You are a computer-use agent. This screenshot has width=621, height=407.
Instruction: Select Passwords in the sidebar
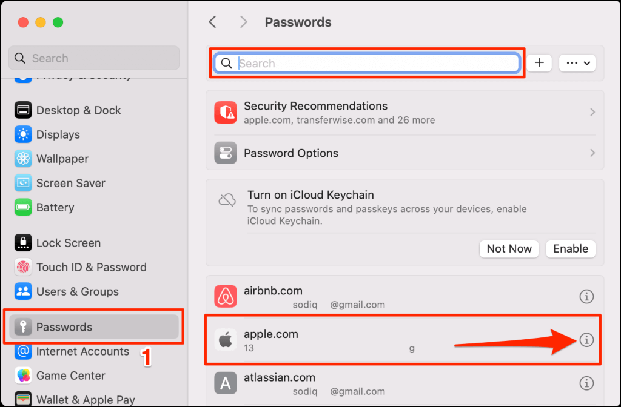[x=94, y=326]
